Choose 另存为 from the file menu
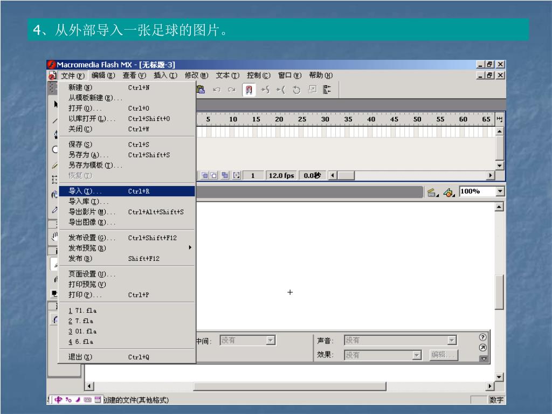Screen dimensions: 552x414 coord(127,155)
